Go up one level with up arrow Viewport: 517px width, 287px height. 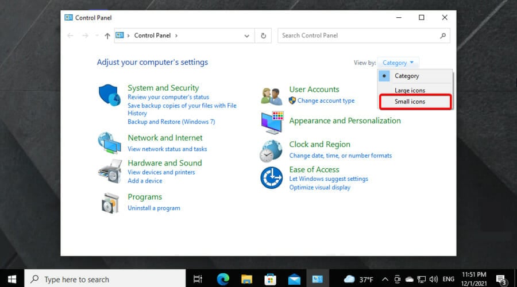click(x=107, y=36)
